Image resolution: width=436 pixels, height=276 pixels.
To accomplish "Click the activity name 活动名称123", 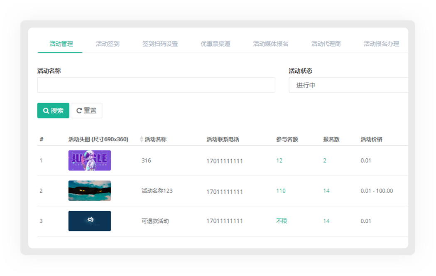I will [x=157, y=191].
